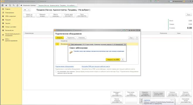This screenshot has height=105, width=193.
Task: Click the Цена column header
Action: coord(179,33)
